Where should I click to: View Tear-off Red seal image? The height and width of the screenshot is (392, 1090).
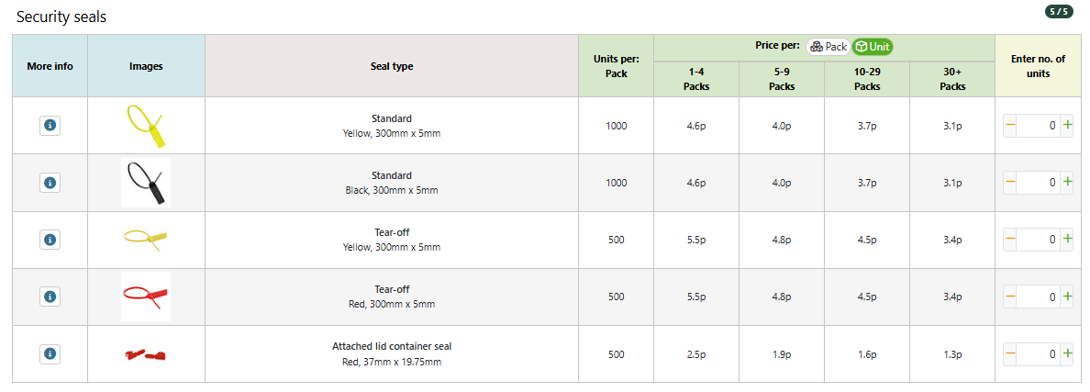click(x=146, y=297)
